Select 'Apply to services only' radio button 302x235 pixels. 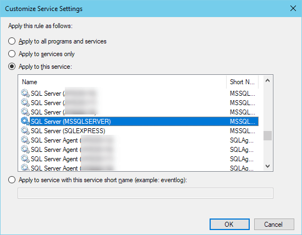pyautogui.click(x=12, y=54)
